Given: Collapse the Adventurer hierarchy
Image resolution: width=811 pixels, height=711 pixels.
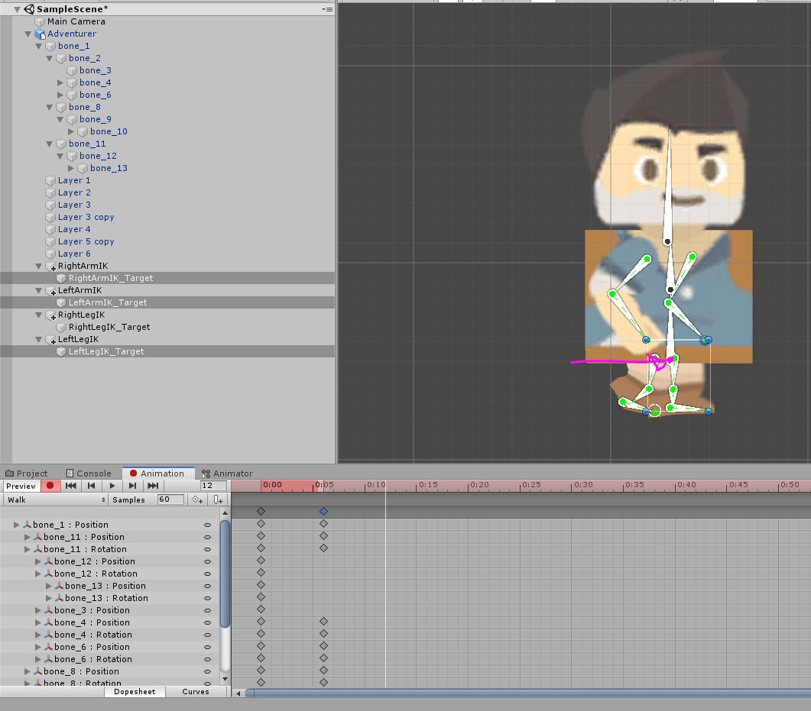Looking at the screenshot, I should (28, 34).
